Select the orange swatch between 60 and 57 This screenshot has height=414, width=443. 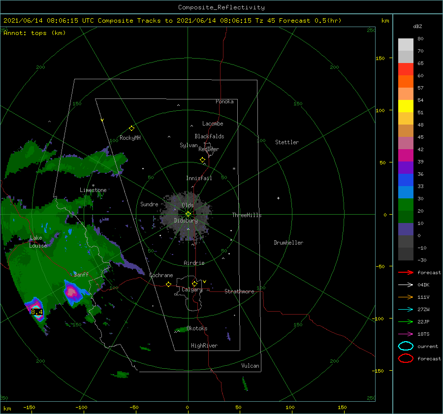(406, 81)
